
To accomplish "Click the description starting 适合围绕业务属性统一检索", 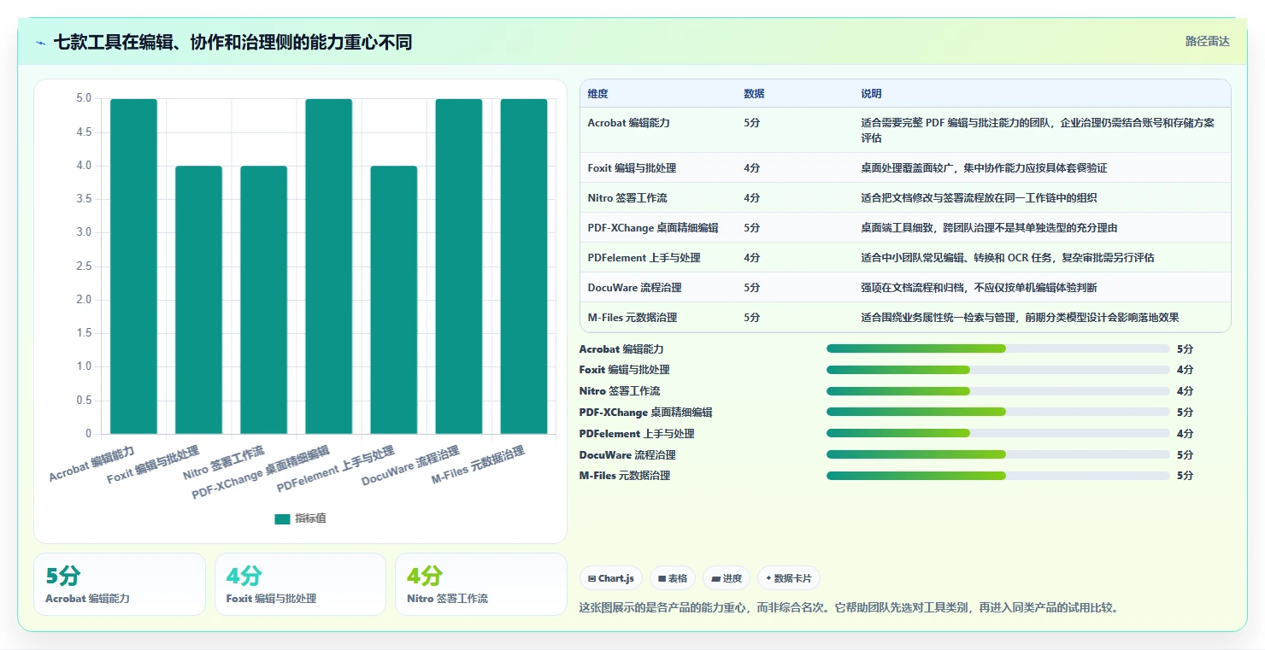I will click(1020, 318).
